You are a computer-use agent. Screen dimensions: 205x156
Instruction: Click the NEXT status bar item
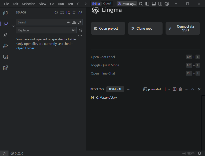pyautogui.click(x=188, y=154)
